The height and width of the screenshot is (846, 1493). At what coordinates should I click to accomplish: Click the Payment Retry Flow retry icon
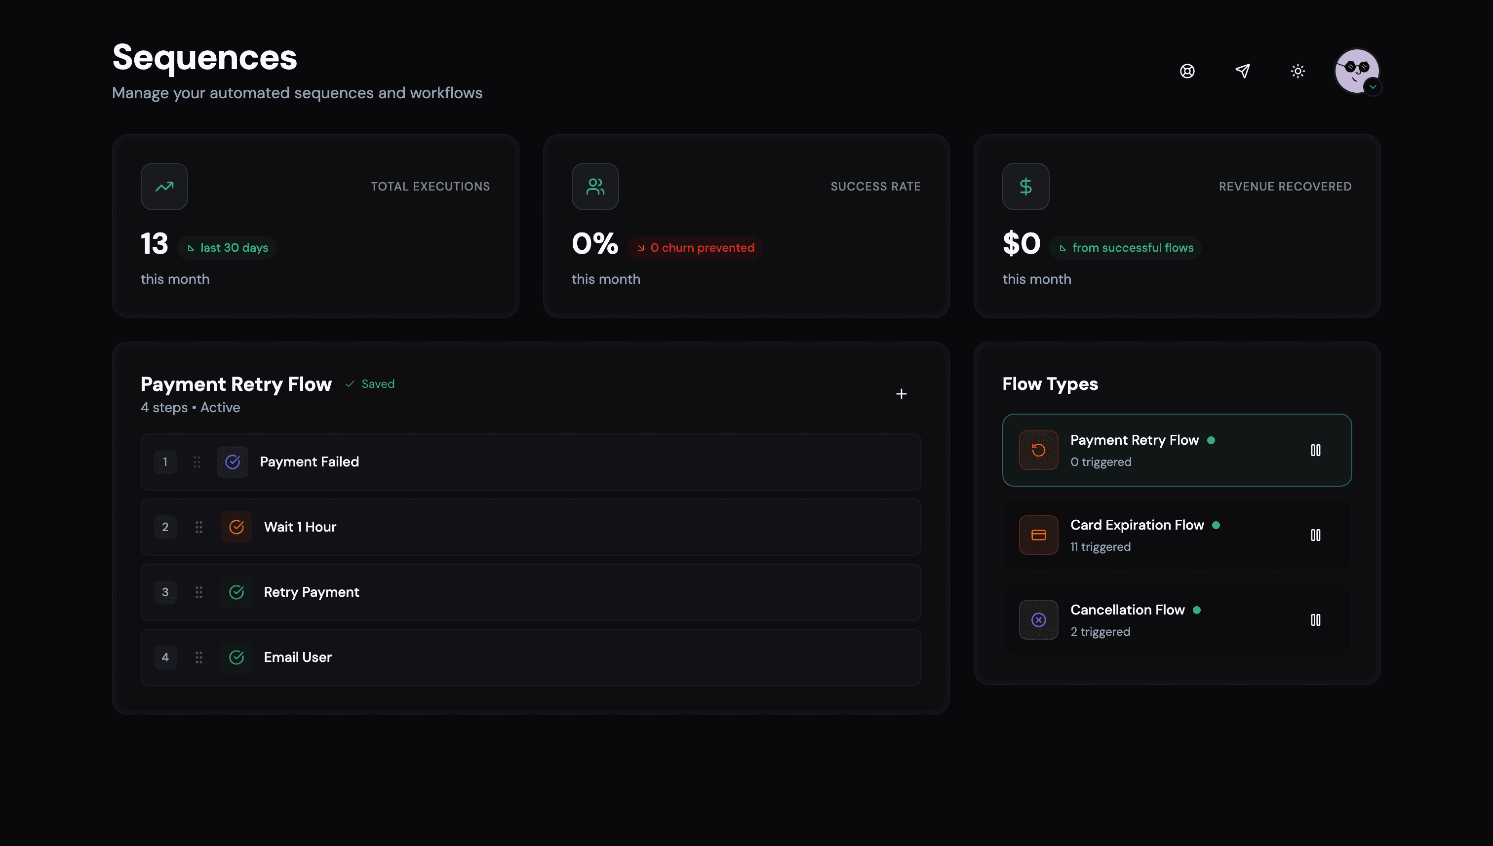coord(1038,450)
